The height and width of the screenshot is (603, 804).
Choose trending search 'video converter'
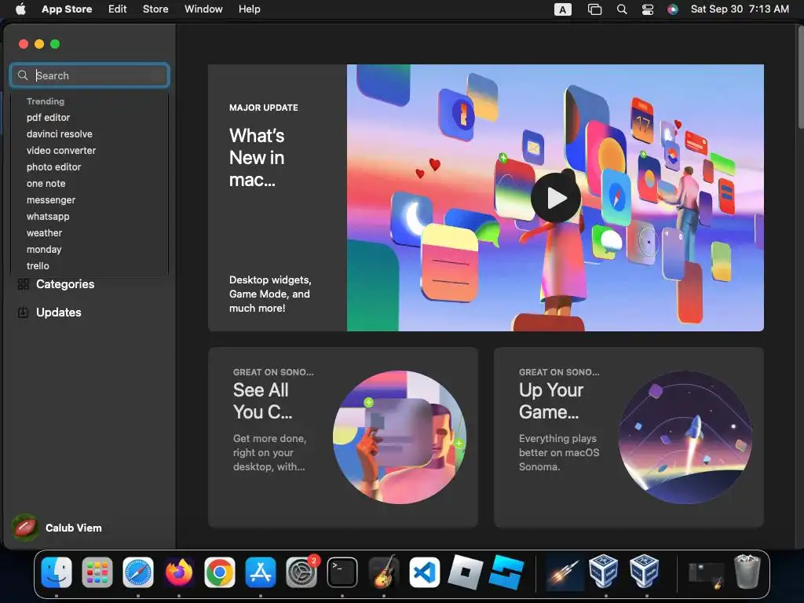[61, 150]
